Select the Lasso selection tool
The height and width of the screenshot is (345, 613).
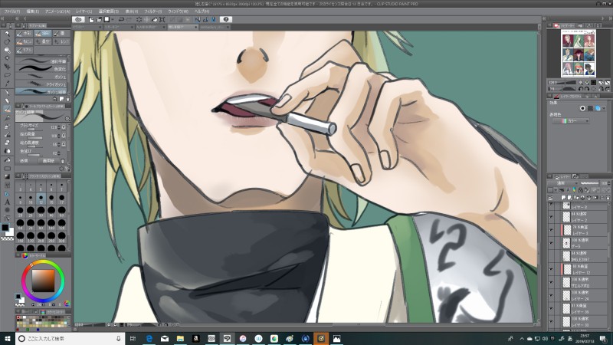(7, 75)
